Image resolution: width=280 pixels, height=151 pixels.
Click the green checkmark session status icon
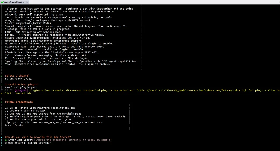(x=2, y=2)
